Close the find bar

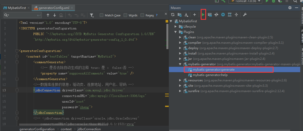point(166,14)
